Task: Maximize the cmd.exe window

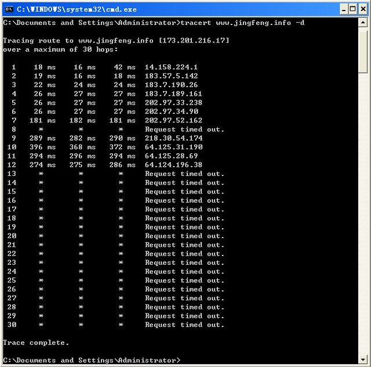Action: (x=353, y=9)
